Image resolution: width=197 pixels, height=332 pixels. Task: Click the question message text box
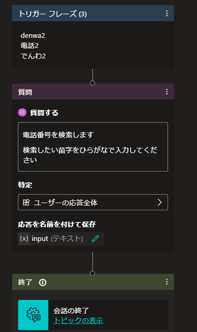pos(93,147)
